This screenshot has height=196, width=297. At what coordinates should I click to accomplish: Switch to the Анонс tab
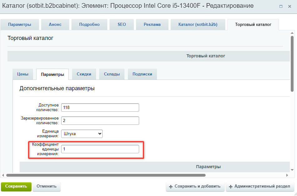point(55,24)
